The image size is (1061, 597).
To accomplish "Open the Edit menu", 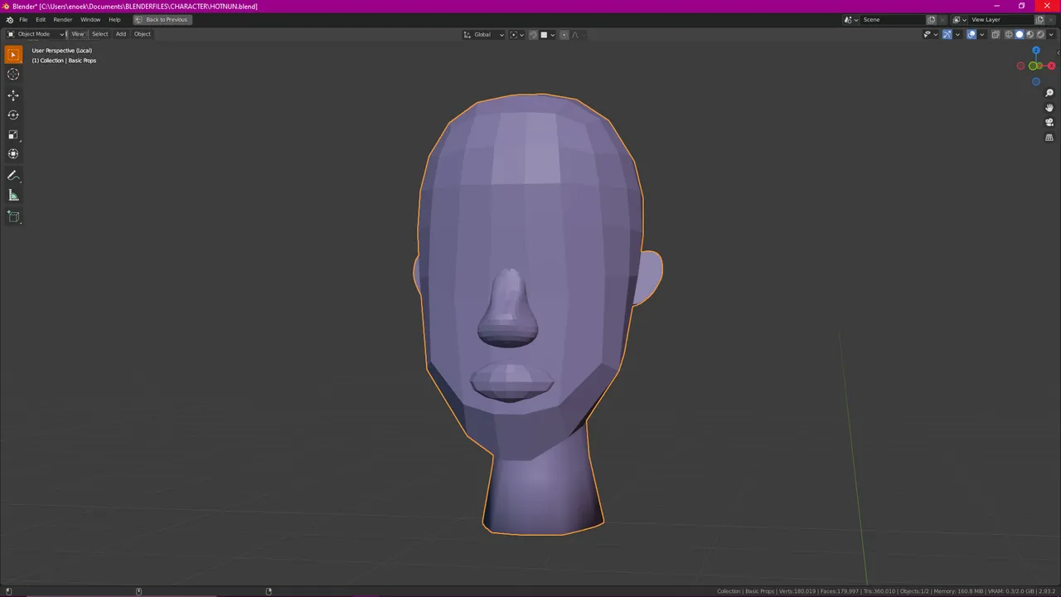I will click(41, 20).
